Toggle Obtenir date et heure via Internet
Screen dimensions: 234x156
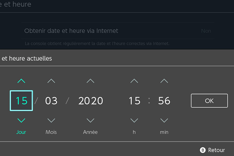click(118, 31)
